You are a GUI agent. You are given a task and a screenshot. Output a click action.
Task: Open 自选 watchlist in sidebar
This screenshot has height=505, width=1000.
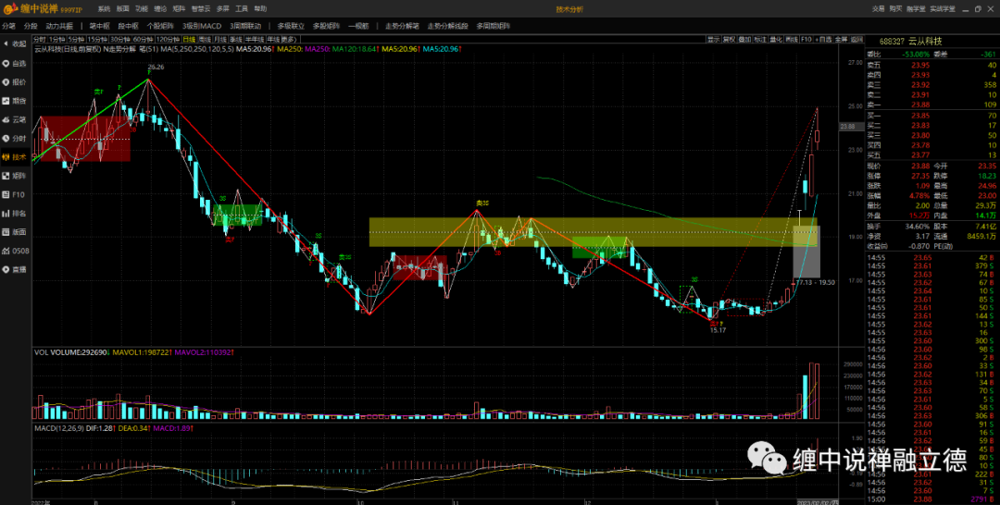[x=15, y=63]
